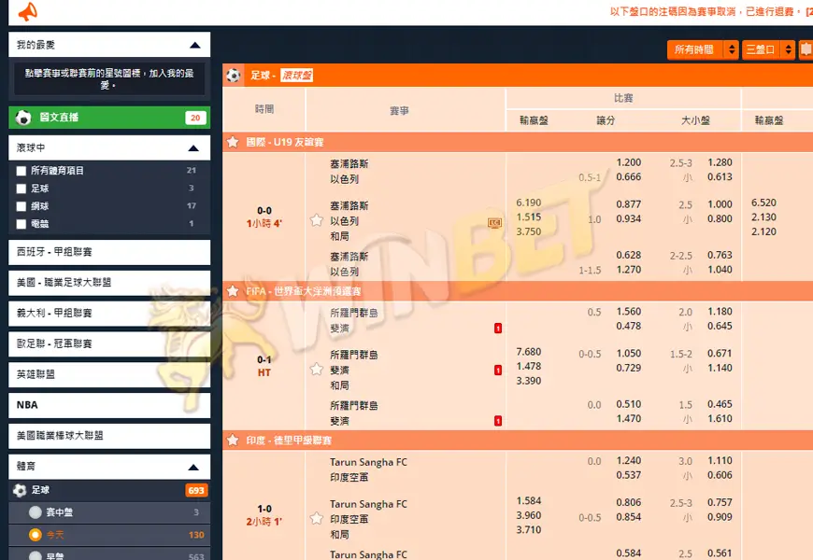The height and width of the screenshot is (560, 813).
Task: Star the FIFA 世界盃大洋洲預選賽 league
Action: coord(233,291)
